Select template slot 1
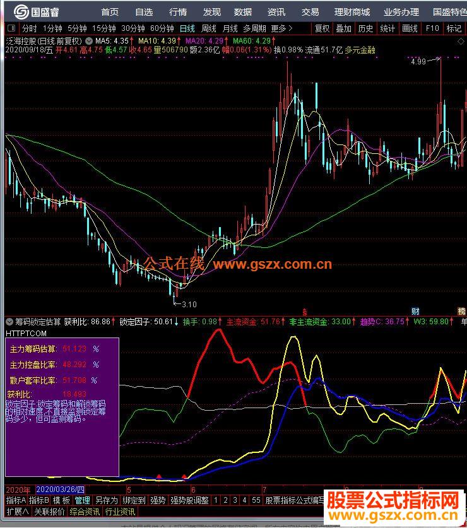 (x=216, y=500)
